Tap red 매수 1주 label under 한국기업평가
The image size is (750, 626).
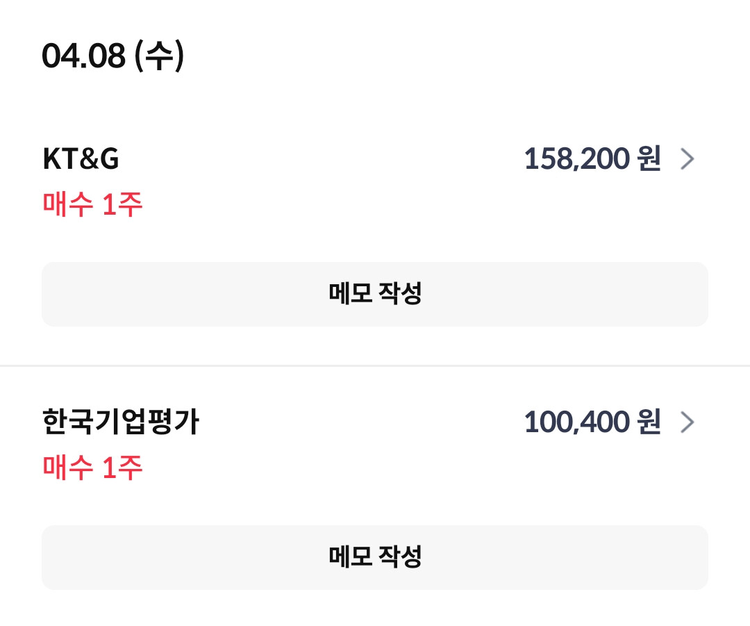coord(92,468)
